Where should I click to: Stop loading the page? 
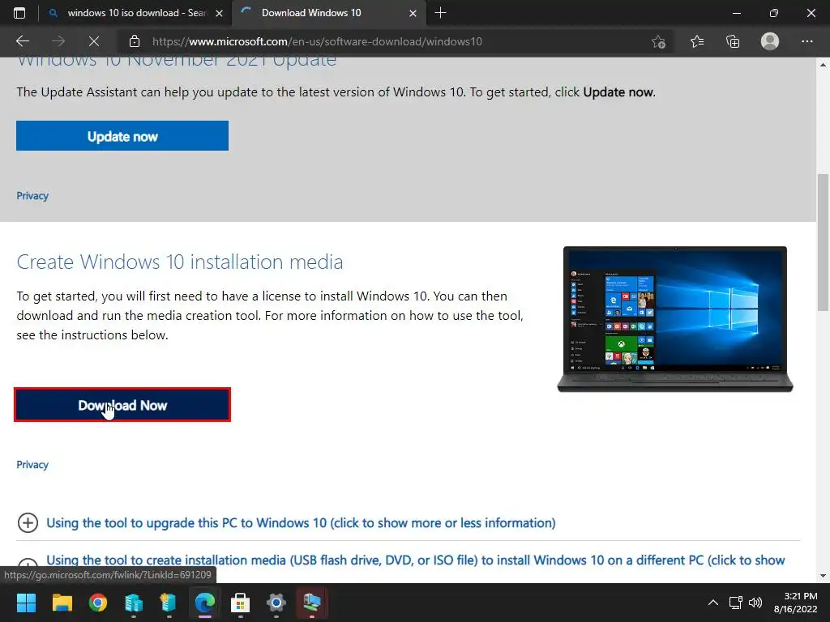click(x=94, y=41)
